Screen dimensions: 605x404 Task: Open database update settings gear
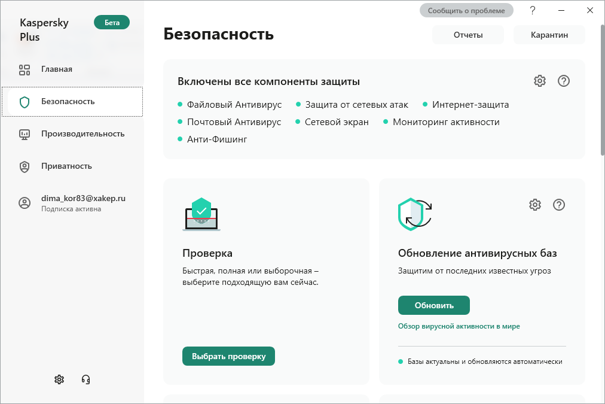coord(535,204)
